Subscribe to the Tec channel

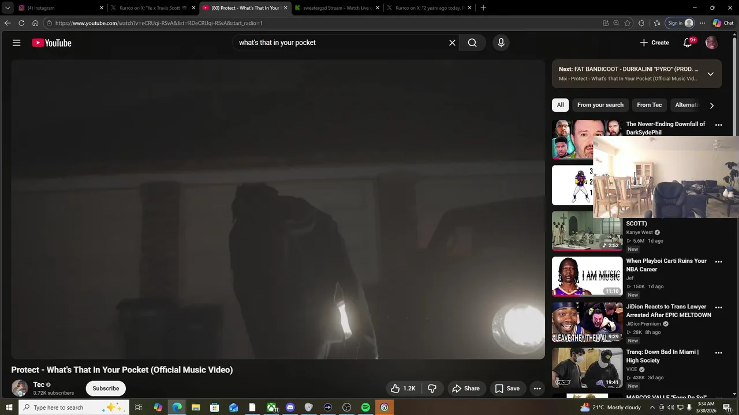[106, 388]
